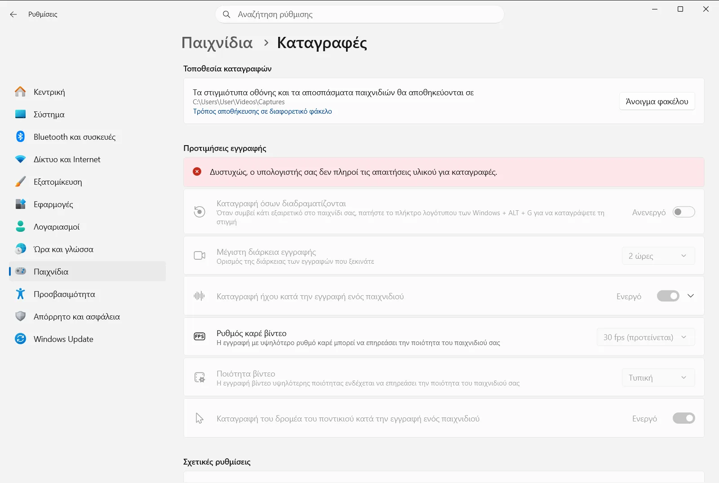Toggle the mouse cursor recording switch
The image size is (719, 483).
point(683,418)
